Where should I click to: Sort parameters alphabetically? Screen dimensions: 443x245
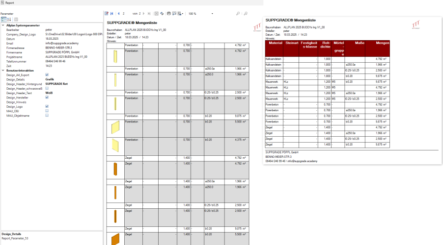[x=9, y=19]
